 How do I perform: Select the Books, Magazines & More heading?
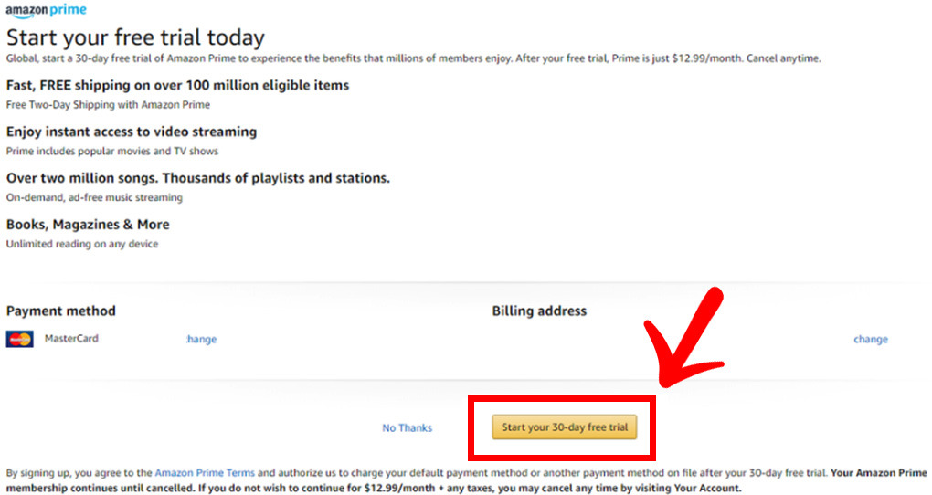(88, 225)
